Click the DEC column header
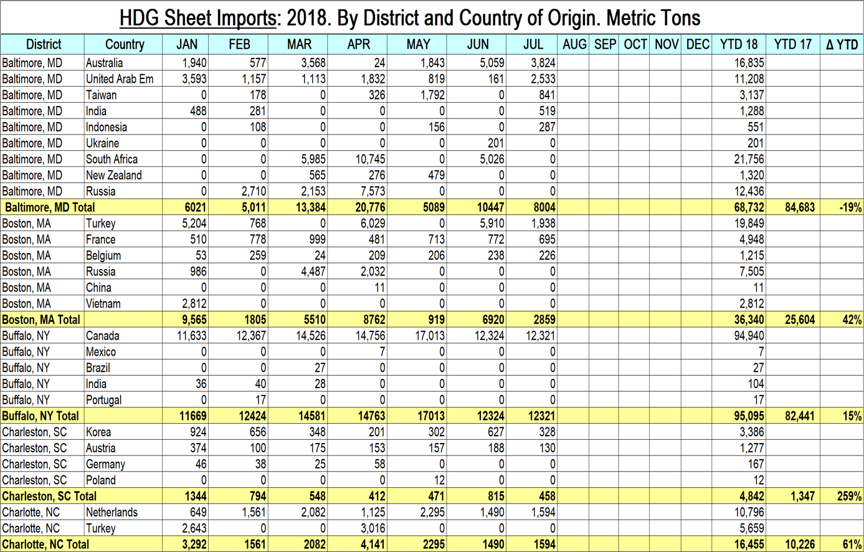 pyautogui.click(x=697, y=45)
